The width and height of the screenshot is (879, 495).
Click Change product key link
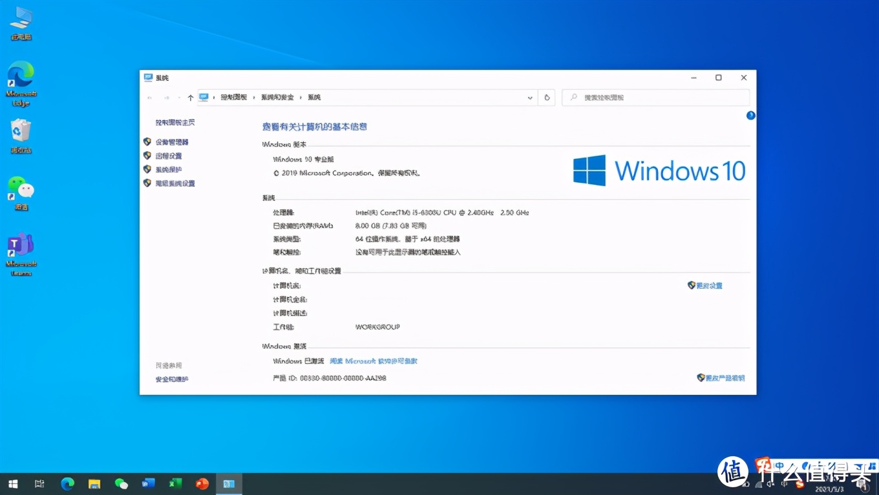[724, 378]
